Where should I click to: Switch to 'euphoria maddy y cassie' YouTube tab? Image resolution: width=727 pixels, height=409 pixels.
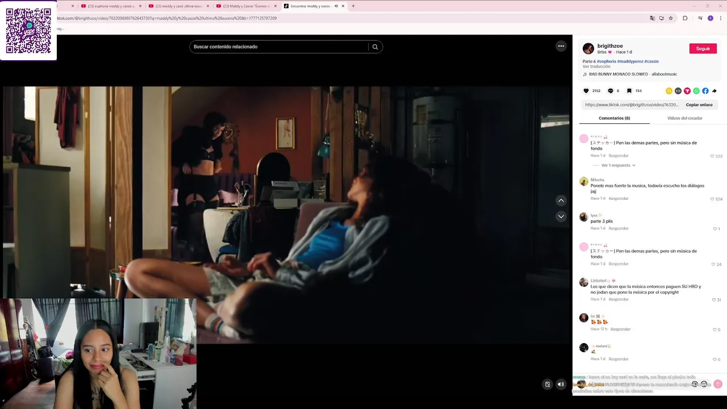[111, 6]
